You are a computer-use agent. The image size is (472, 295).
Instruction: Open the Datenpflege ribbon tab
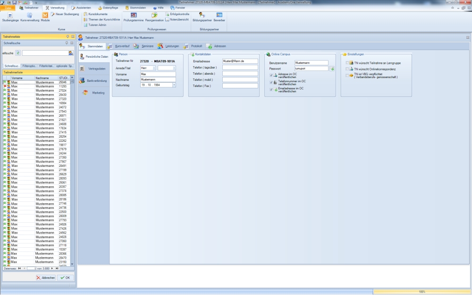click(x=109, y=8)
